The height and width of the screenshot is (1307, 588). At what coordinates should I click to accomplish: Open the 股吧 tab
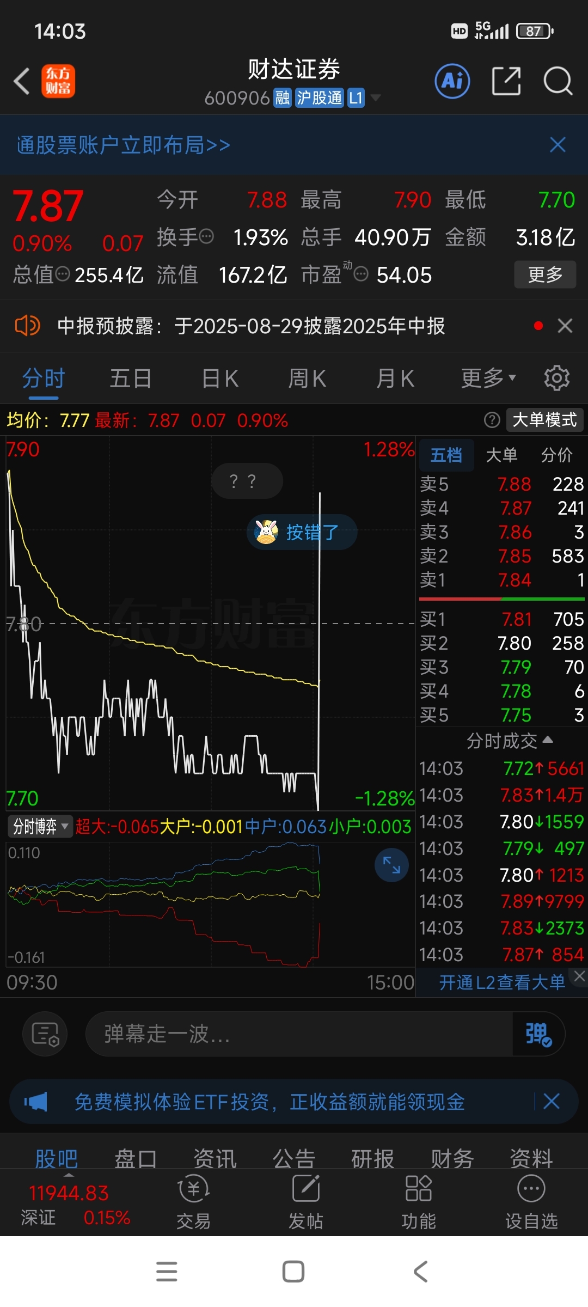tap(56, 1159)
